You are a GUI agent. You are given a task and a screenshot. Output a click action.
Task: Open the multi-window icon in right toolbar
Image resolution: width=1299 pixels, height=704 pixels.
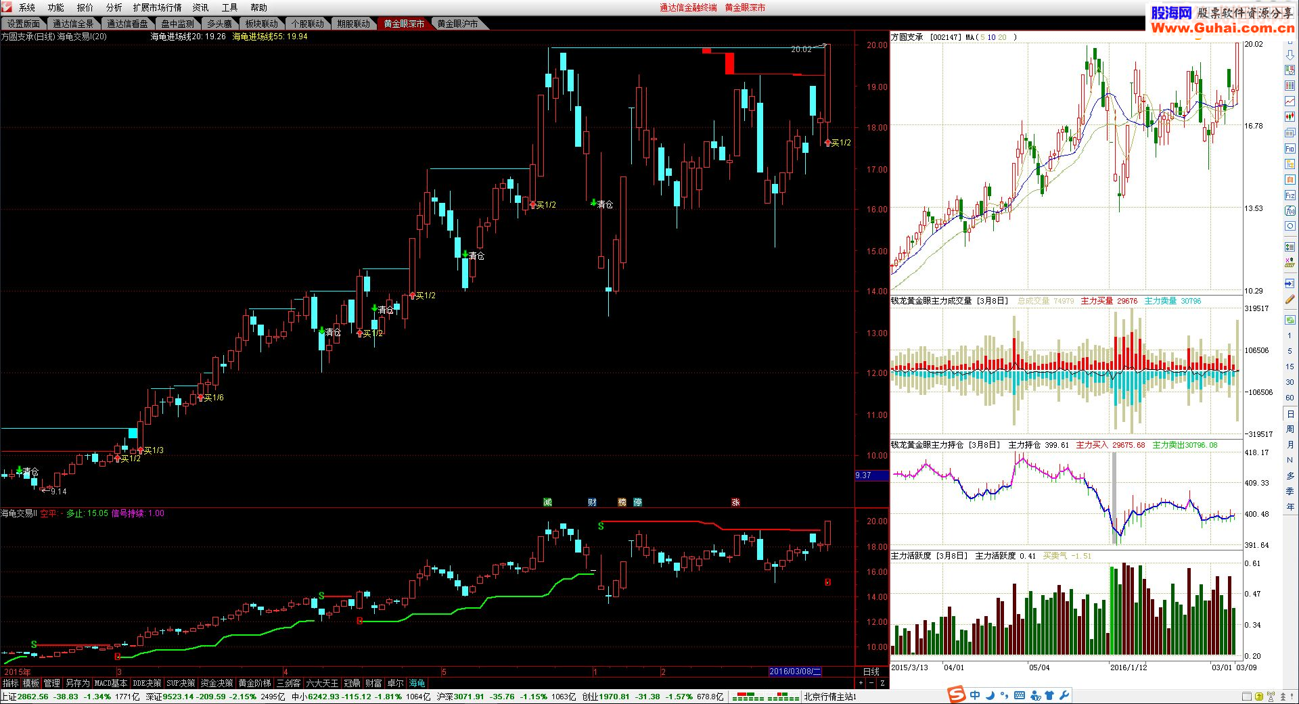click(1290, 133)
